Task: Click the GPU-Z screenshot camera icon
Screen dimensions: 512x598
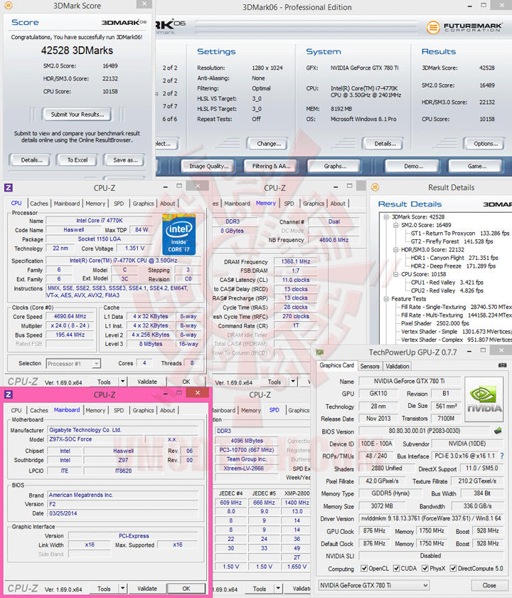Action: click(x=502, y=365)
